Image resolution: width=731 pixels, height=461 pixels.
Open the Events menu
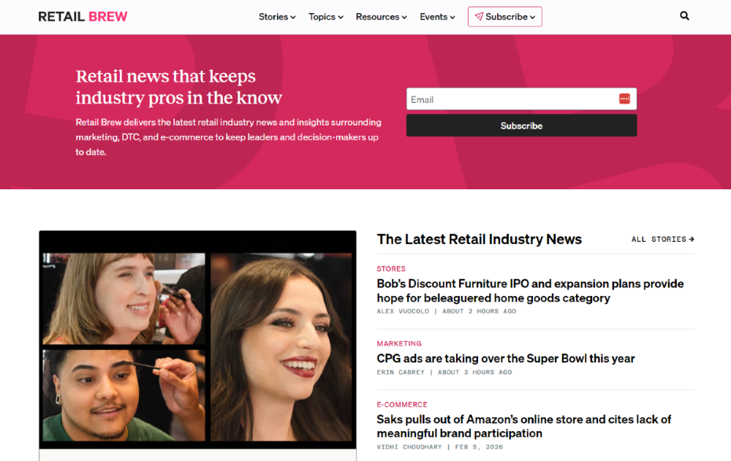[x=437, y=17]
